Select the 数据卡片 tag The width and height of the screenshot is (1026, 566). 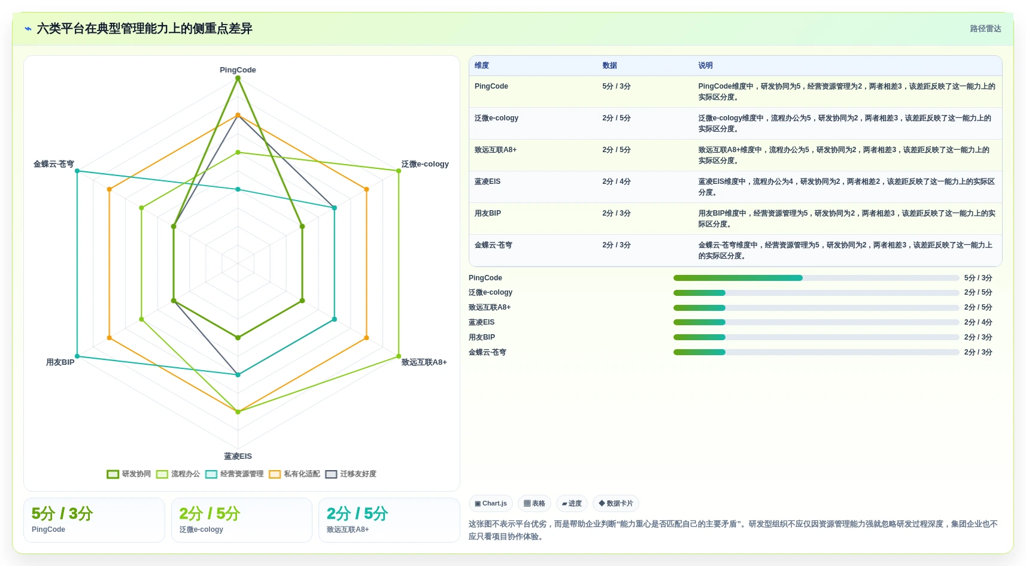click(616, 504)
